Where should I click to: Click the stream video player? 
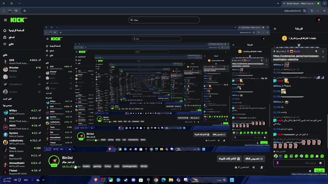coord(157,88)
